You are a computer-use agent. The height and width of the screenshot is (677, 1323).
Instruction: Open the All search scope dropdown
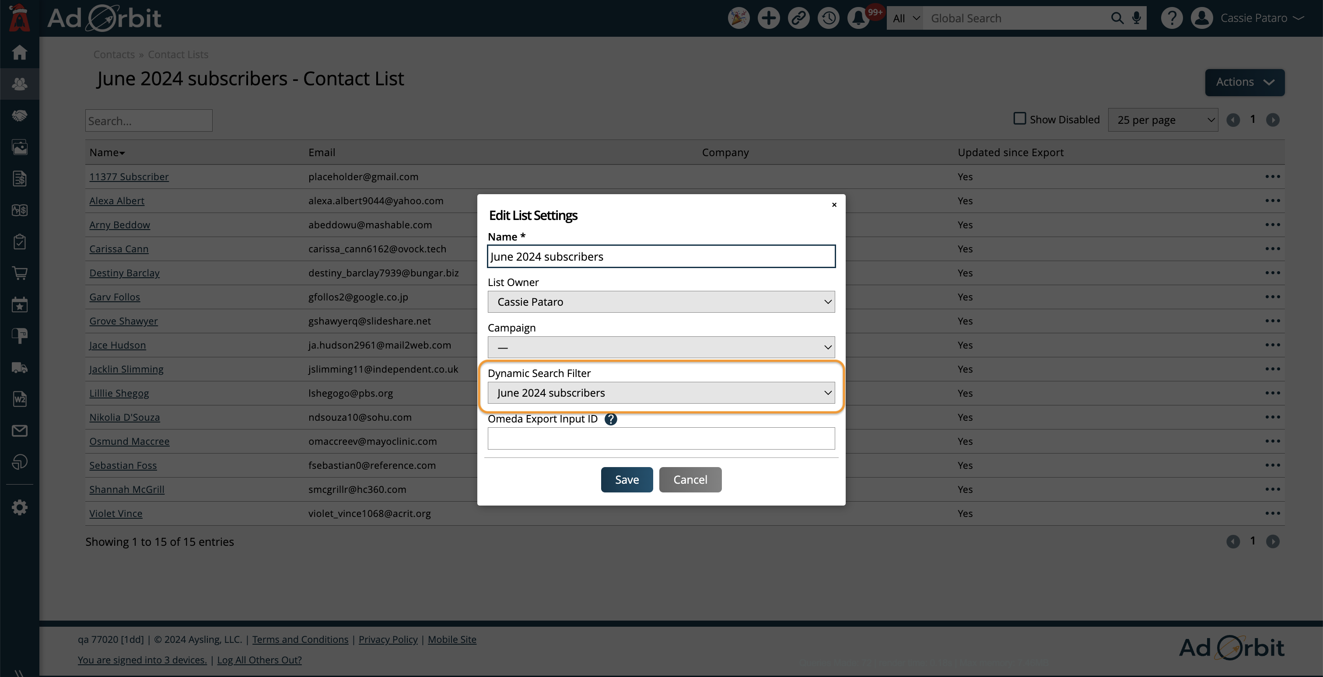pyautogui.click(x=905, y=18)
